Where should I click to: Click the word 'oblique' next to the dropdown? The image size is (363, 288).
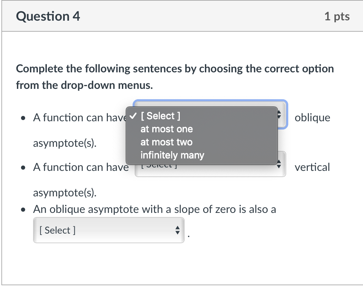tap(312, 117)
